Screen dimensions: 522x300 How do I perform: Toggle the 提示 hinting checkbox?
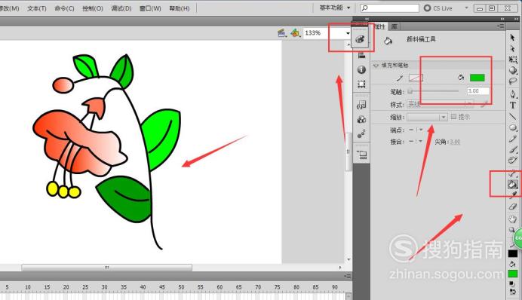pos(453,116)
